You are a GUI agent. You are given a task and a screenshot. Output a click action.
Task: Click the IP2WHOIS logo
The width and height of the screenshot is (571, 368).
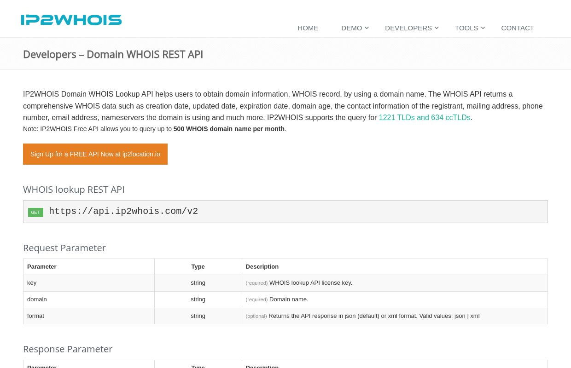(x=71, y=20)
